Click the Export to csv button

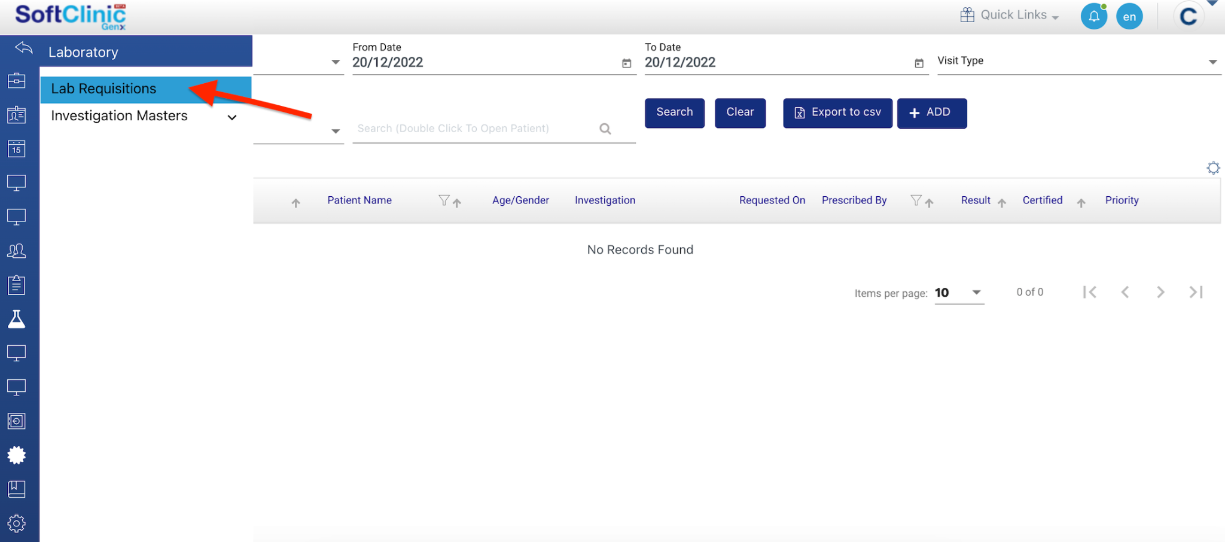pos(837,113)
